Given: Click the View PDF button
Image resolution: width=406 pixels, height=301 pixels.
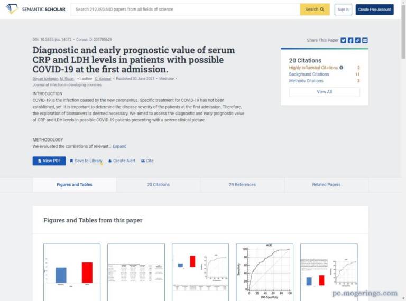Looking at the screenshot, I should [x=49, y=161].
